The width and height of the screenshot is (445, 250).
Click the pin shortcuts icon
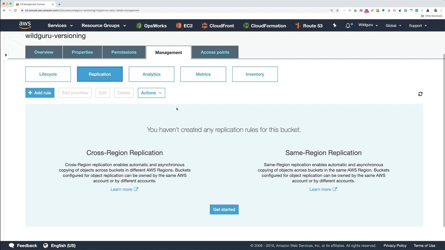(x=334, y=25)
